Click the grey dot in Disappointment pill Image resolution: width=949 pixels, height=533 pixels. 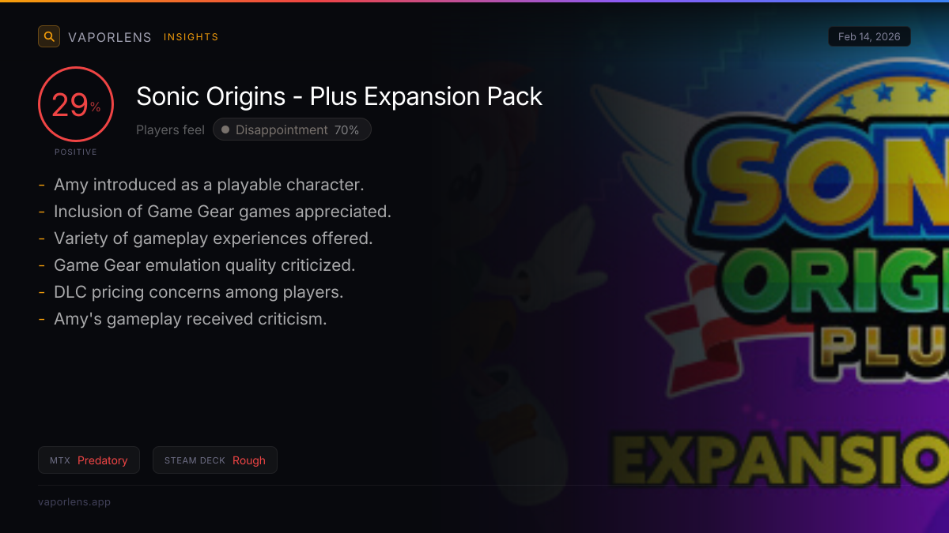225,129
